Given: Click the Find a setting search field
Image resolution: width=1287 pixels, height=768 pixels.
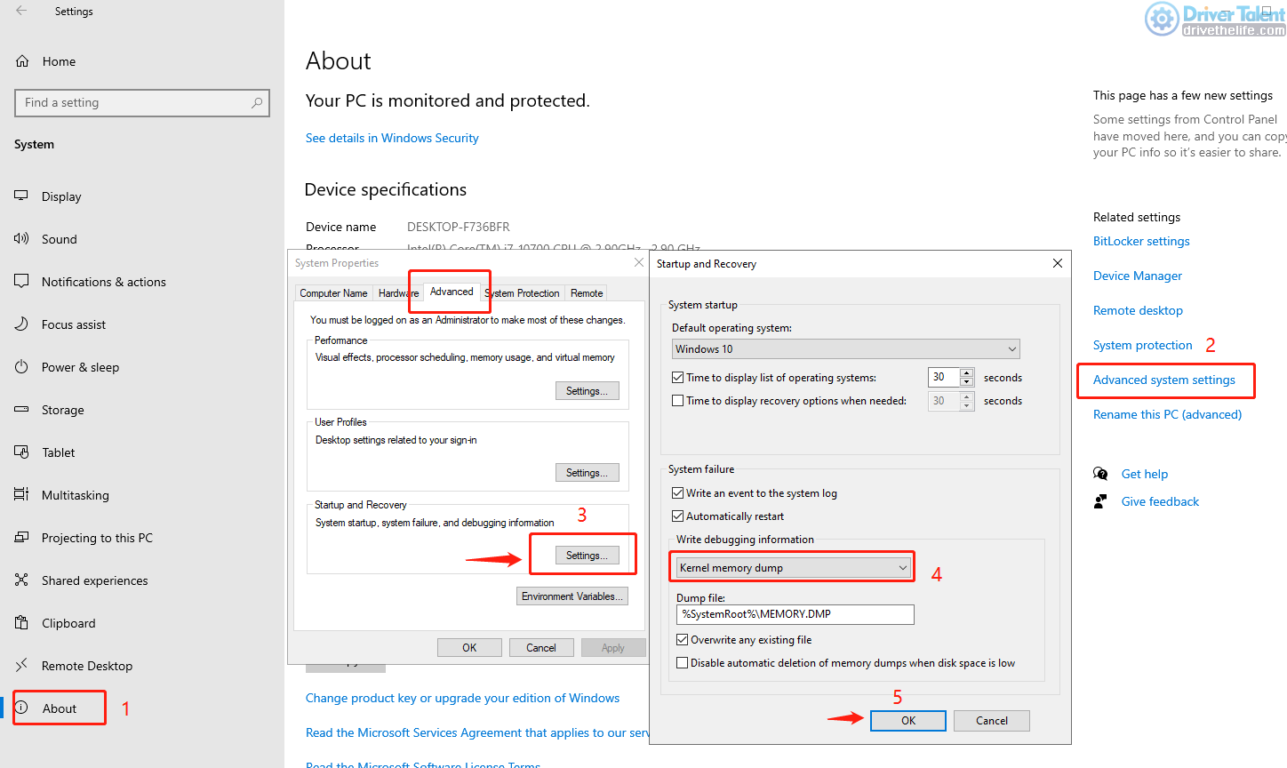Looking at the screenshot, I should (142, 103).
